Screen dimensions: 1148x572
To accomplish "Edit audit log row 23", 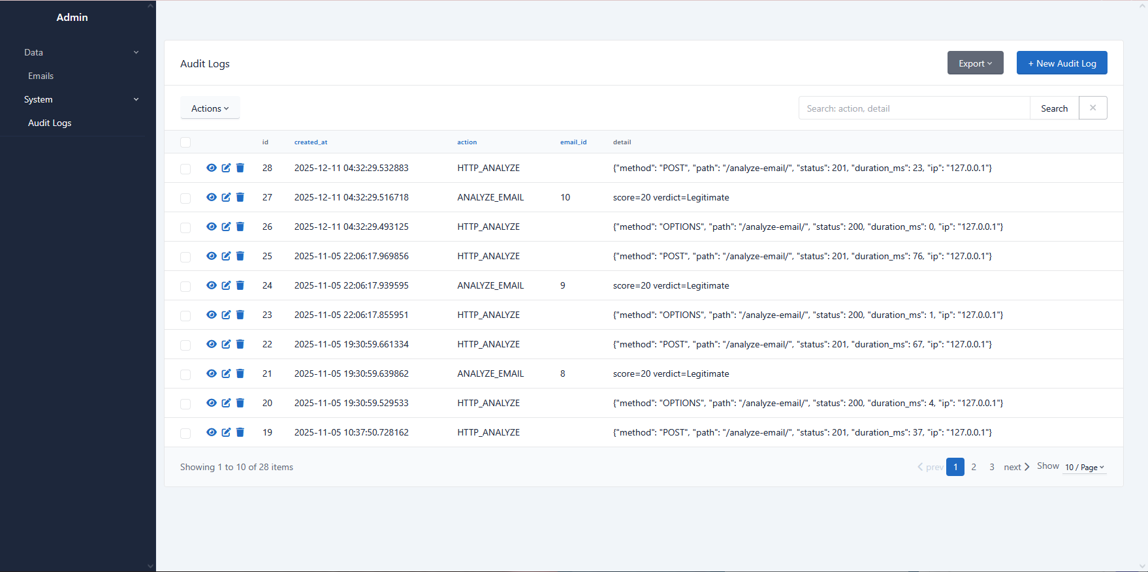I will [226, 315].
